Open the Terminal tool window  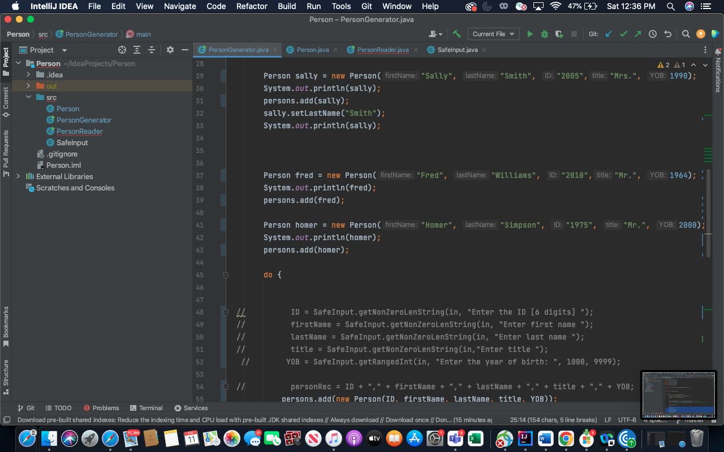[x=146, y=408]
